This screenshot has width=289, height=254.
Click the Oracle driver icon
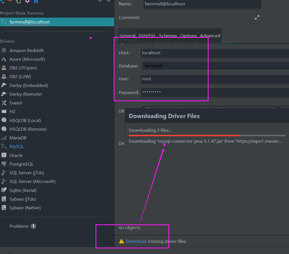(4, 155)
